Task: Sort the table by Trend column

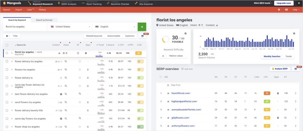Action: point(100,45)
